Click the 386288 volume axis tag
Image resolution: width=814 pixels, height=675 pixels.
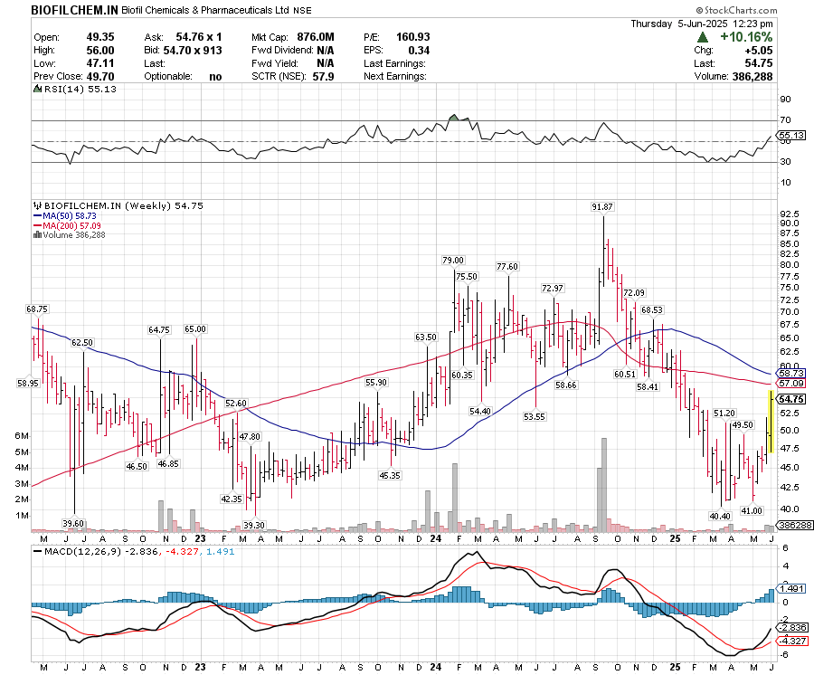794,525
